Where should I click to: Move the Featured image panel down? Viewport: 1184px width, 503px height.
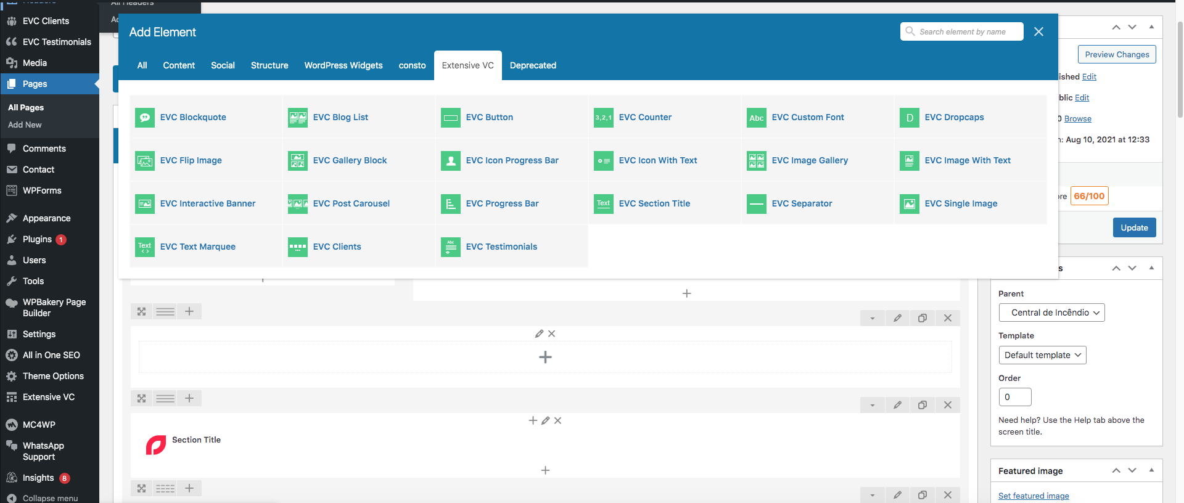point(1132,470)
